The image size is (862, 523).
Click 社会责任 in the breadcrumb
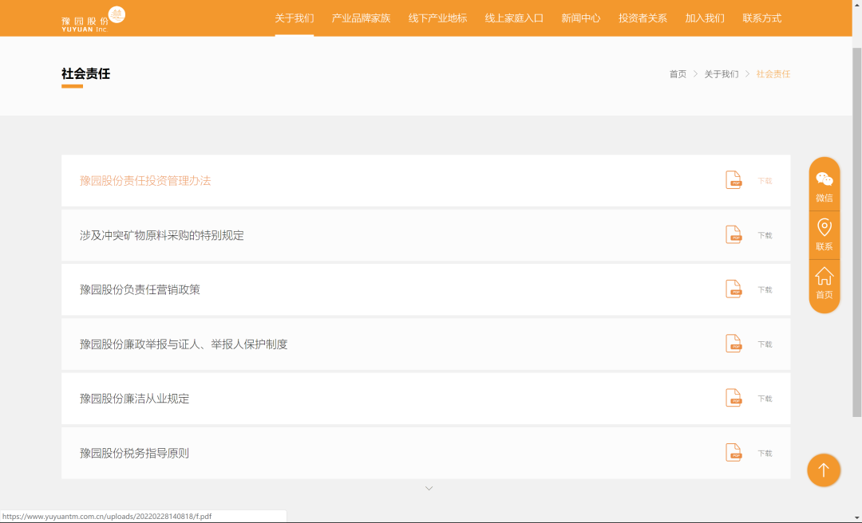[773, 74]
